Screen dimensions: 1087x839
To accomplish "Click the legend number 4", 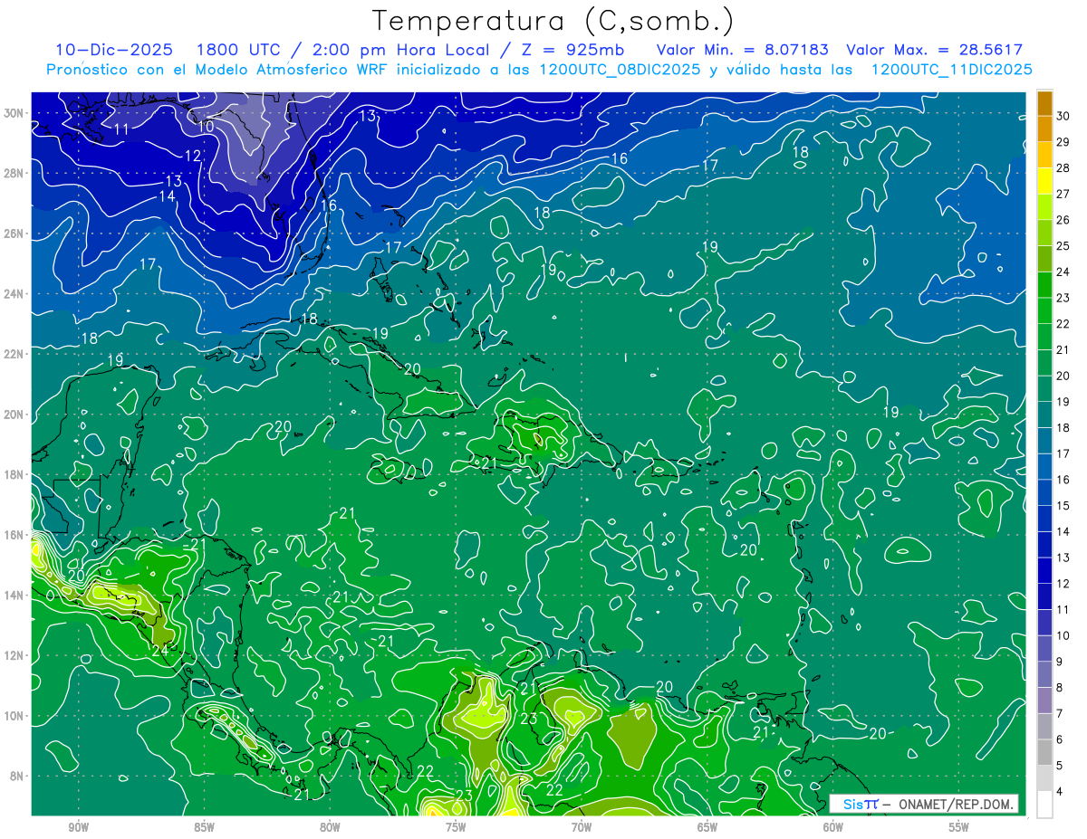I will pyautogui.click(x=1060, y=791).
